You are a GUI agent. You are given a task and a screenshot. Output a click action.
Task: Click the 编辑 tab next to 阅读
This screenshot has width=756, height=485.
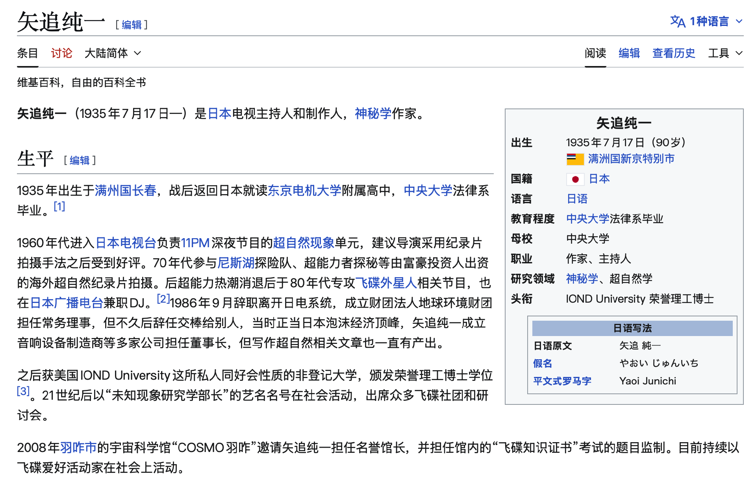point(629,53)
